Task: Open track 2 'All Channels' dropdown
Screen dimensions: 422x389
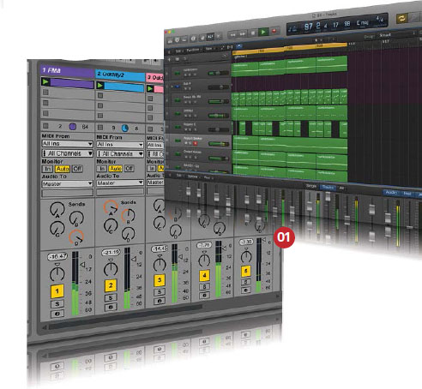Action: [120, 153]
